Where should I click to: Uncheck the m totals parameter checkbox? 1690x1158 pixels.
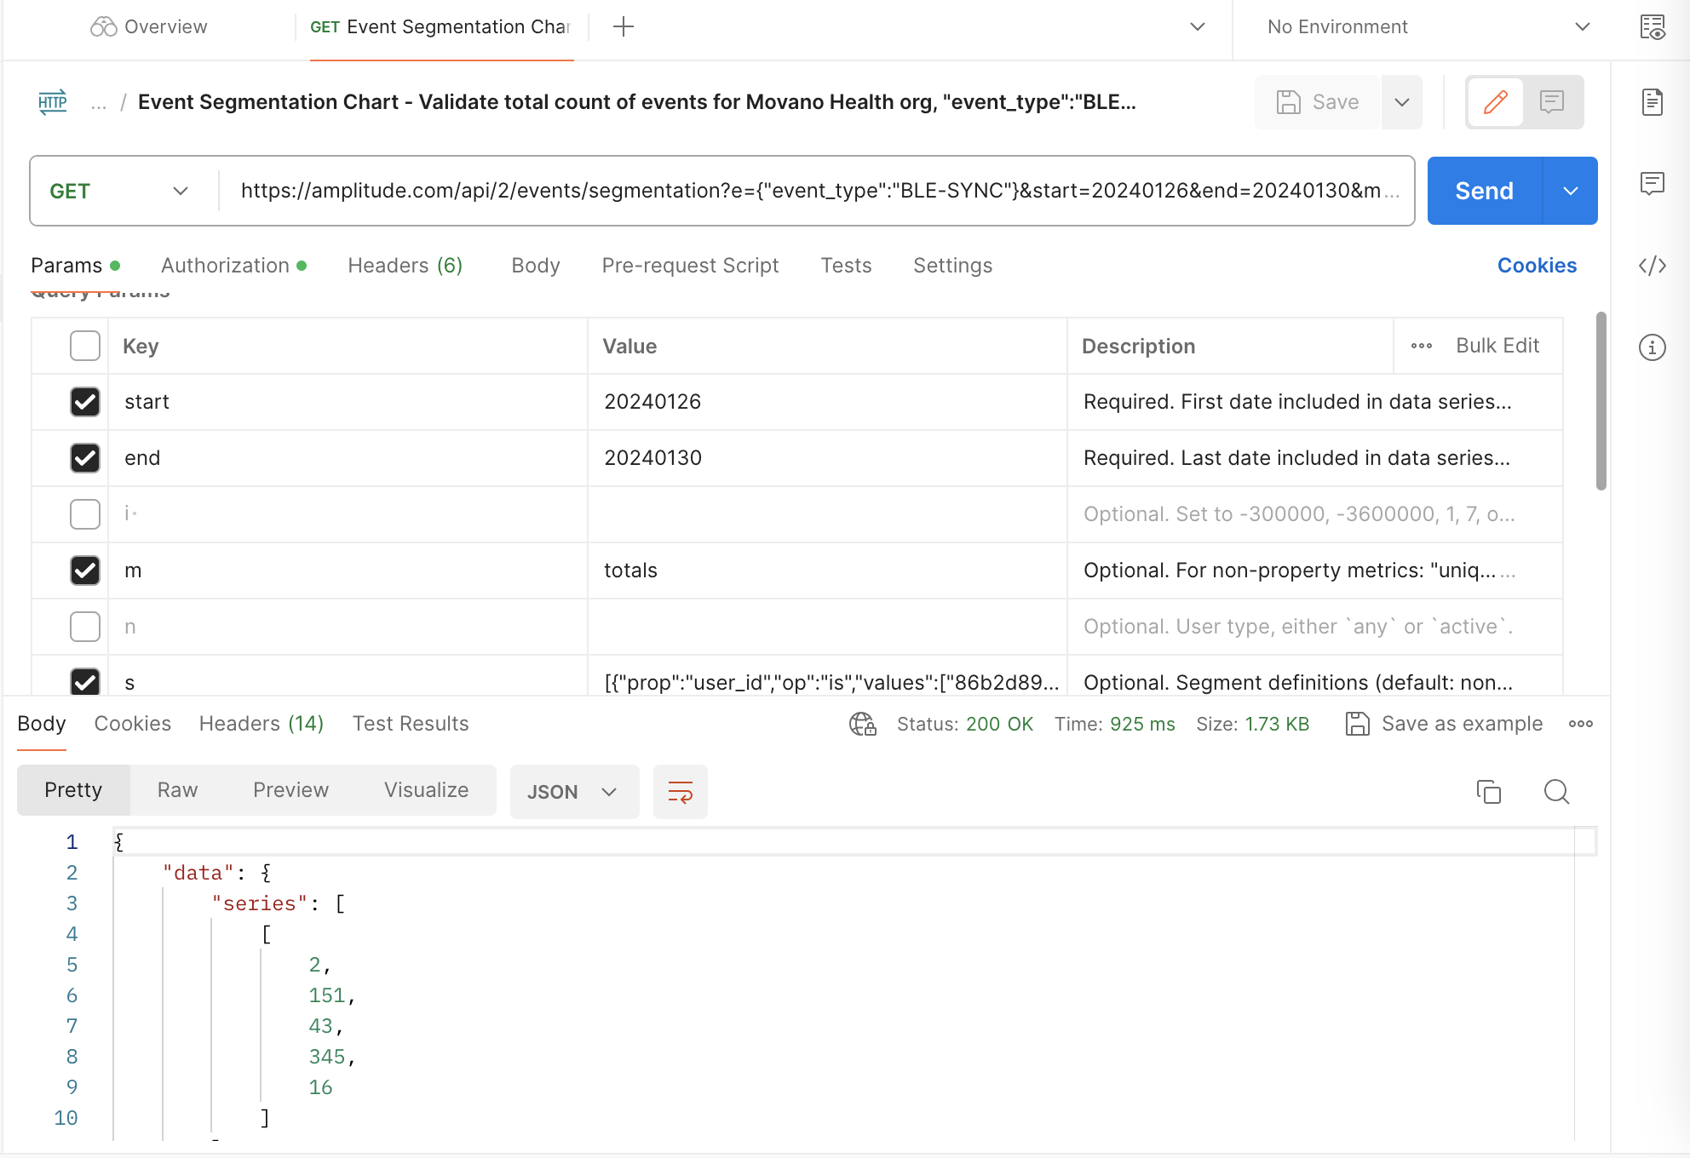point(85,570)
